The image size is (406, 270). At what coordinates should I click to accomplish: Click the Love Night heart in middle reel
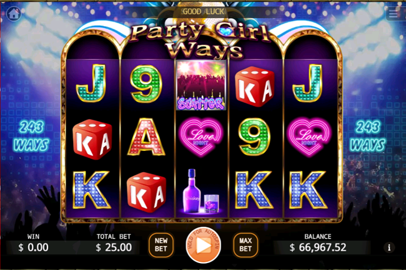click(201, 137)
